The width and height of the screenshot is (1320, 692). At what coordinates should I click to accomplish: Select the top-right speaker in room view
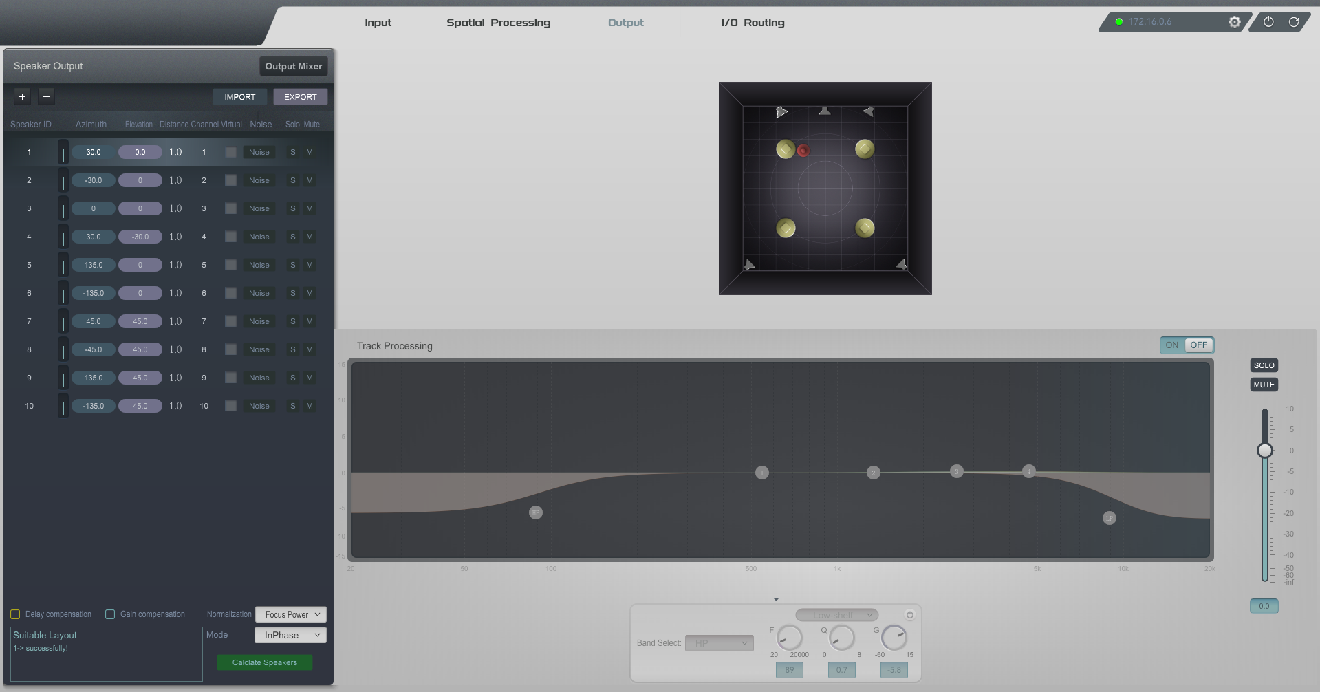868,111
